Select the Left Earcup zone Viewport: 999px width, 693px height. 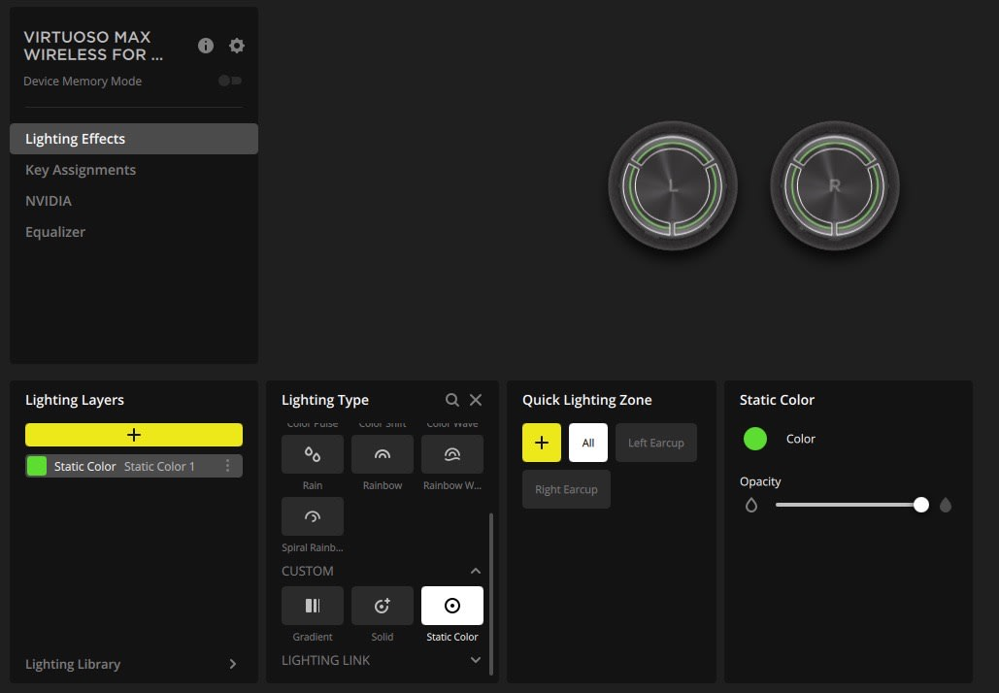pyautogui.click(x=656, y=443)
